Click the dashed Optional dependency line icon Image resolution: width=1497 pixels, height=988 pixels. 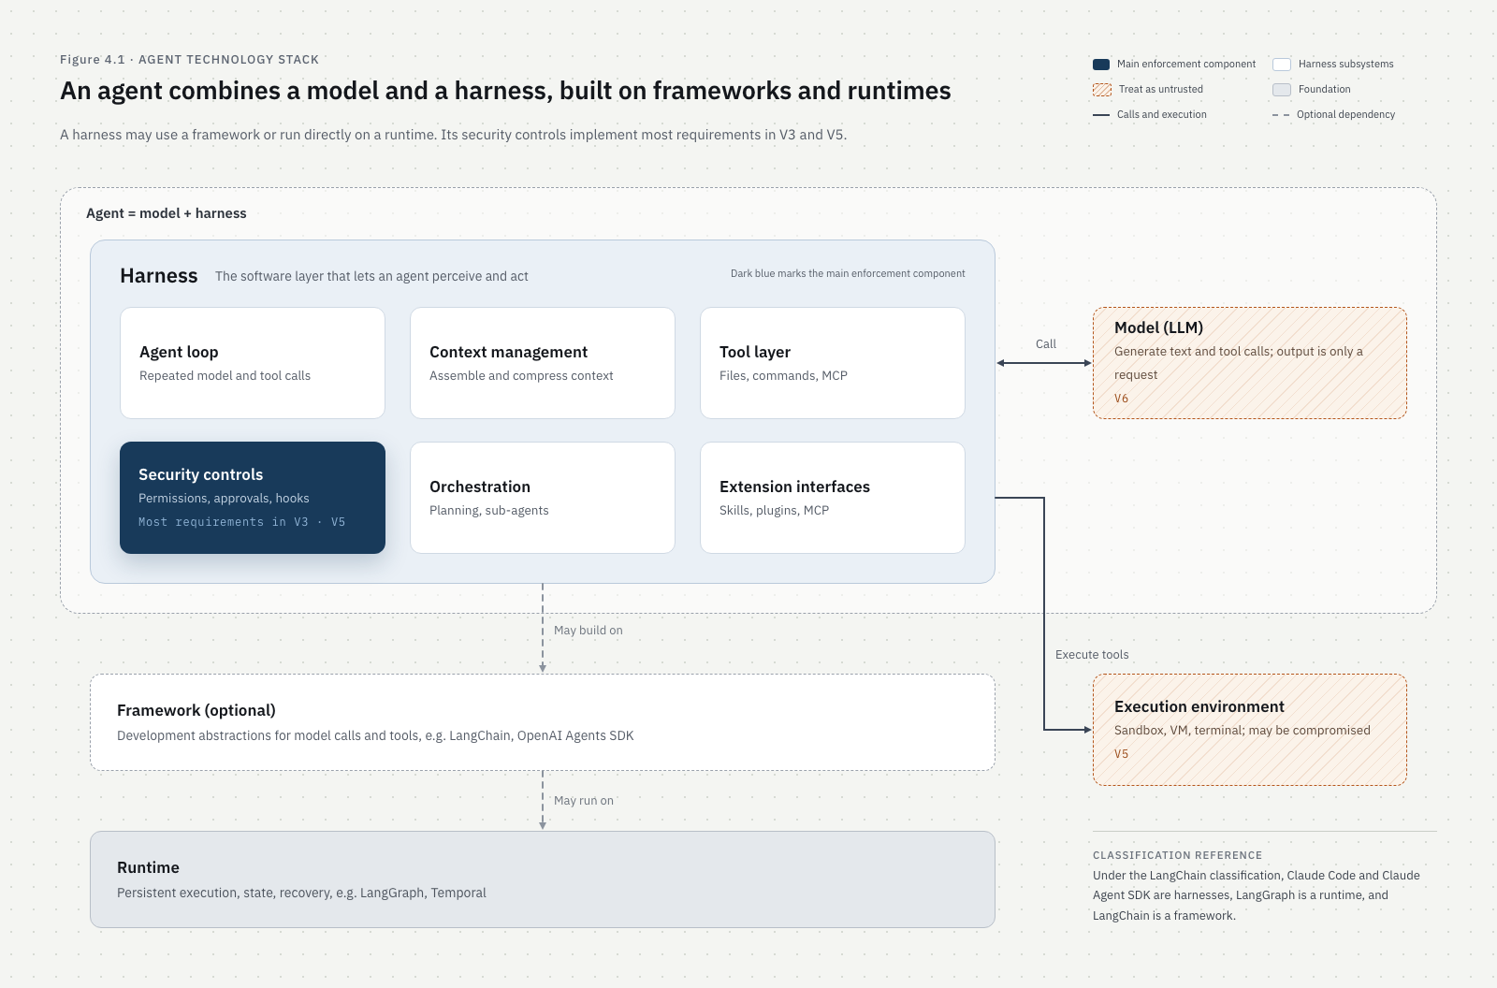(x=1281, y=115)
